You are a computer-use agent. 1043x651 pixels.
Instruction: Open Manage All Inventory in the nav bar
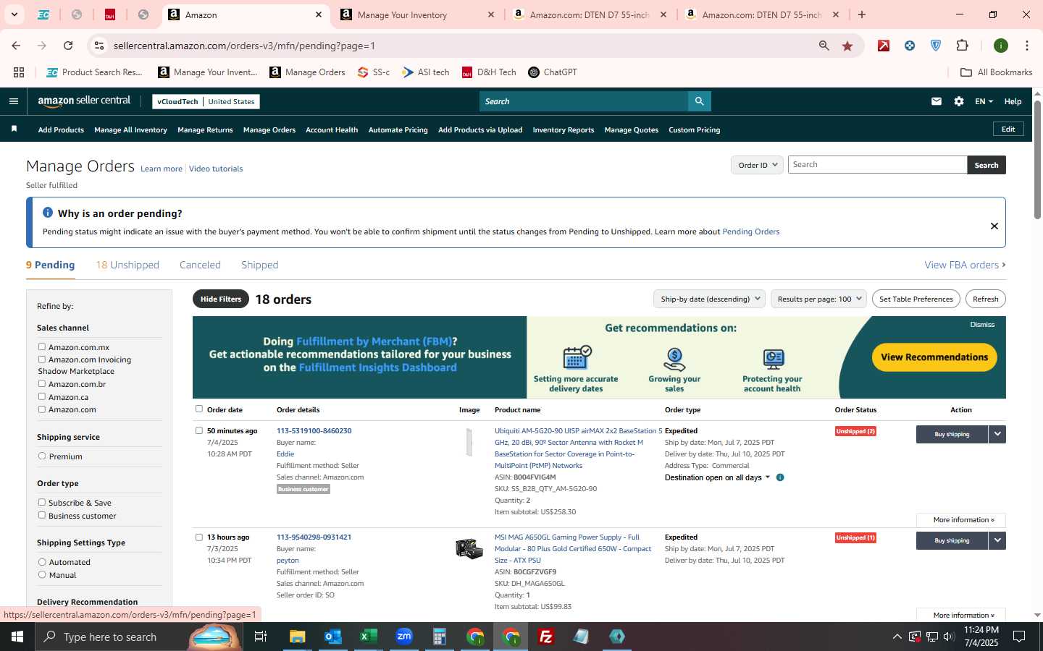pyautogui.click(x=130, y=130)
